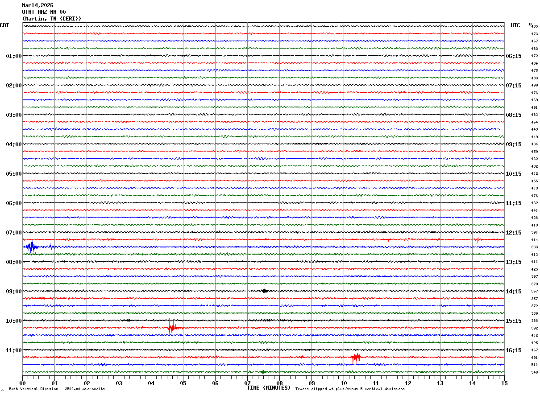Click the traces clipped footnote text
The image size is (540, 395).
pyautogui.click(x=350, y=389)
